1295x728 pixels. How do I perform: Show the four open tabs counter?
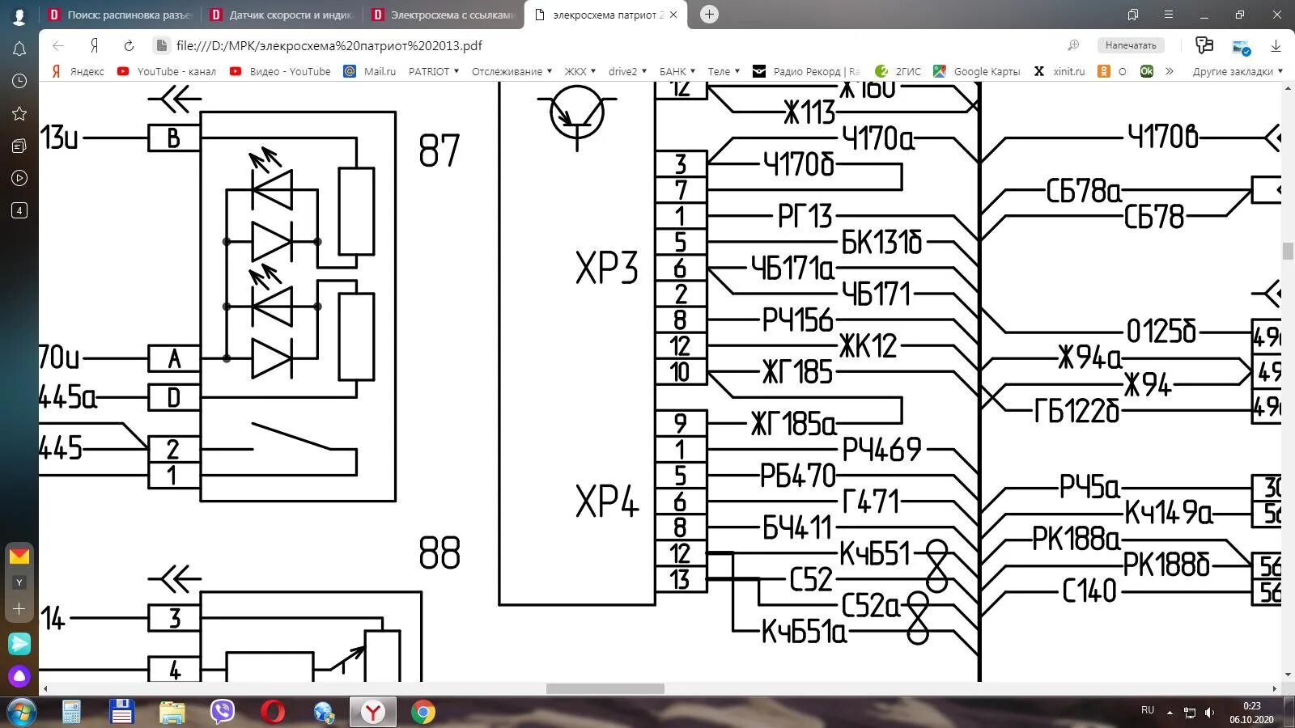pos(19,210)
